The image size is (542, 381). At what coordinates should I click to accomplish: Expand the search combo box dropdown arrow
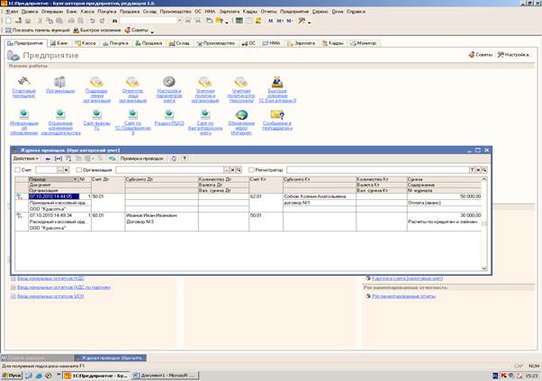pos(179,21)
